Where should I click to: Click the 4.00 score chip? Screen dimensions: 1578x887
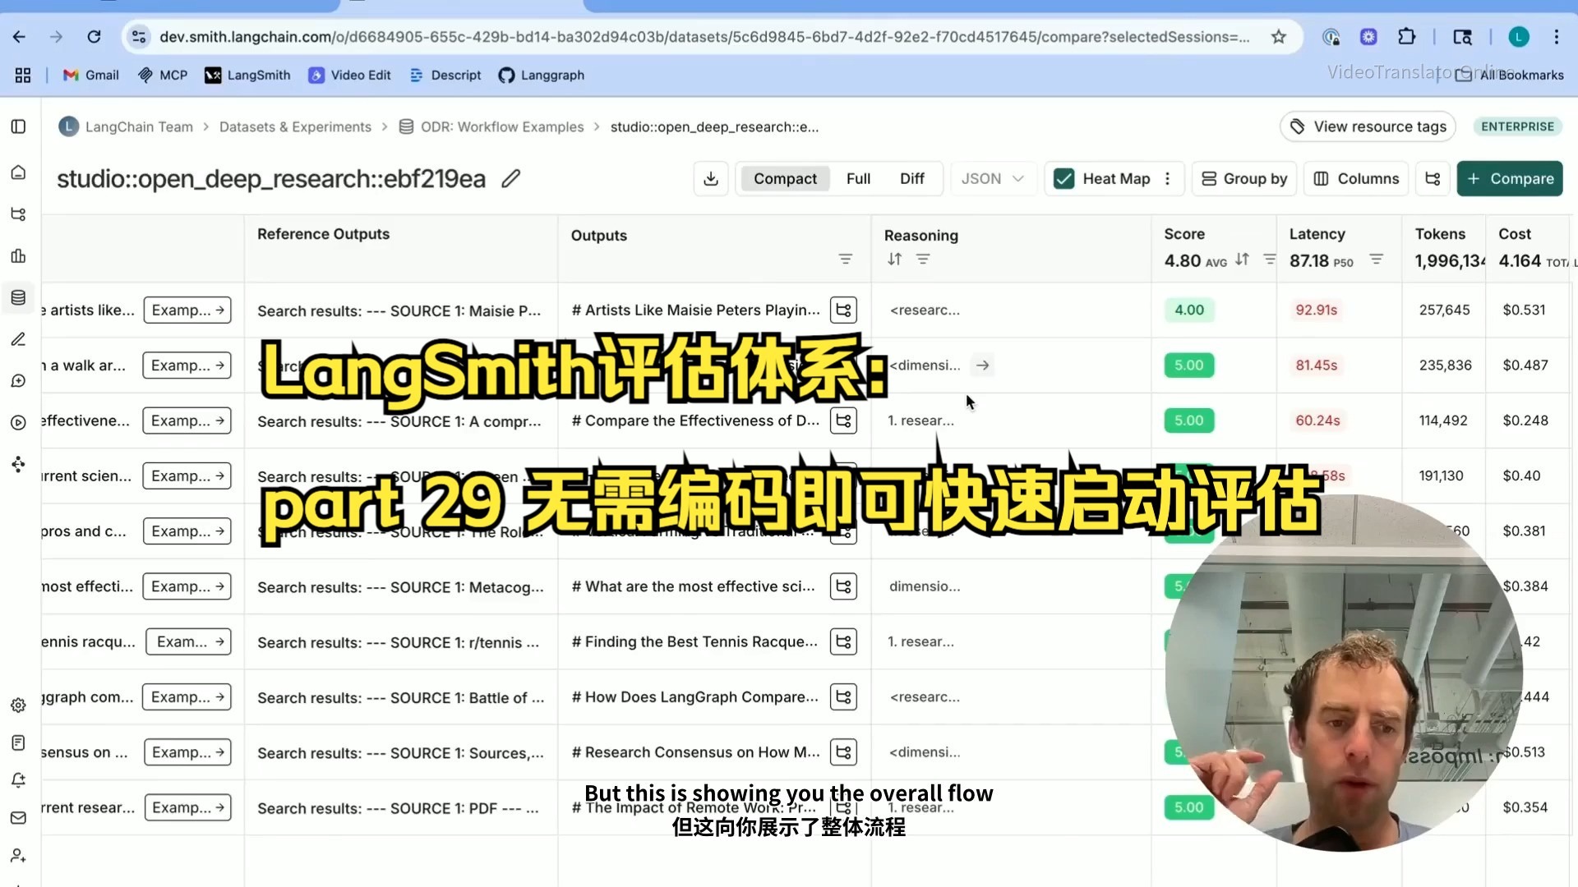tap(1188, 310)
